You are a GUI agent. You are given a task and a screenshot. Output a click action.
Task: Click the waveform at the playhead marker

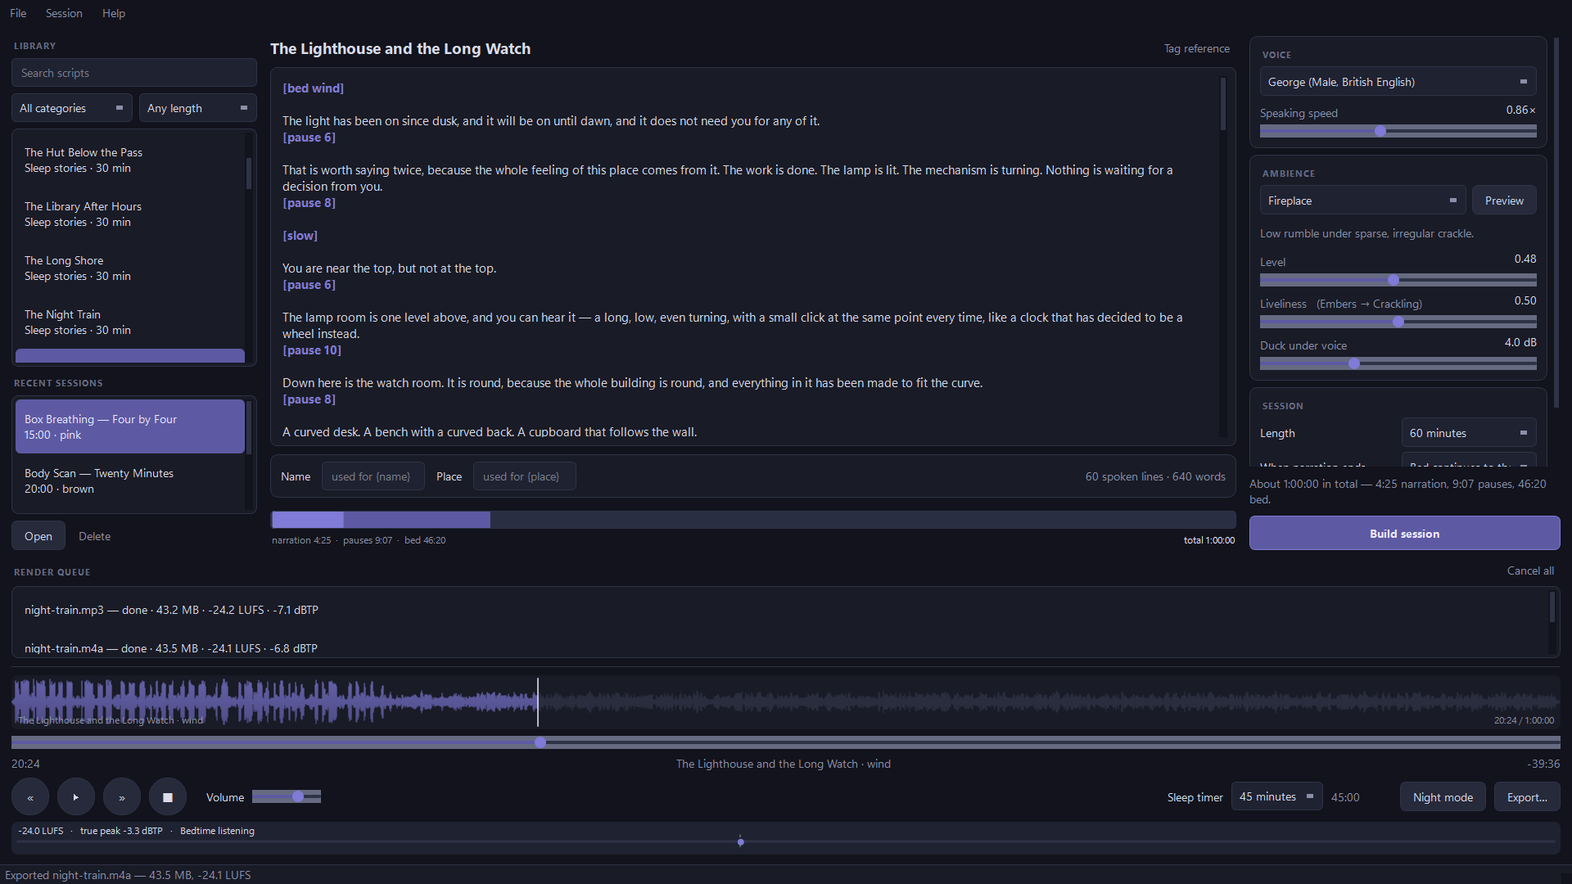point(538,702)
